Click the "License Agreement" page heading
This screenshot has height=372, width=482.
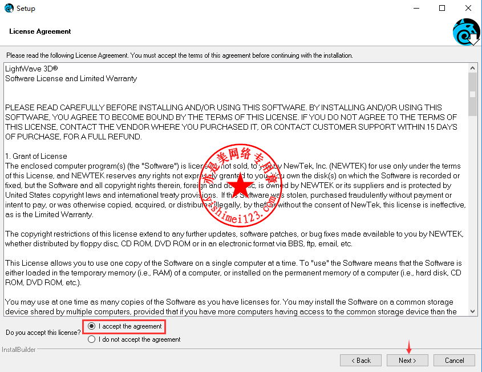40,31
